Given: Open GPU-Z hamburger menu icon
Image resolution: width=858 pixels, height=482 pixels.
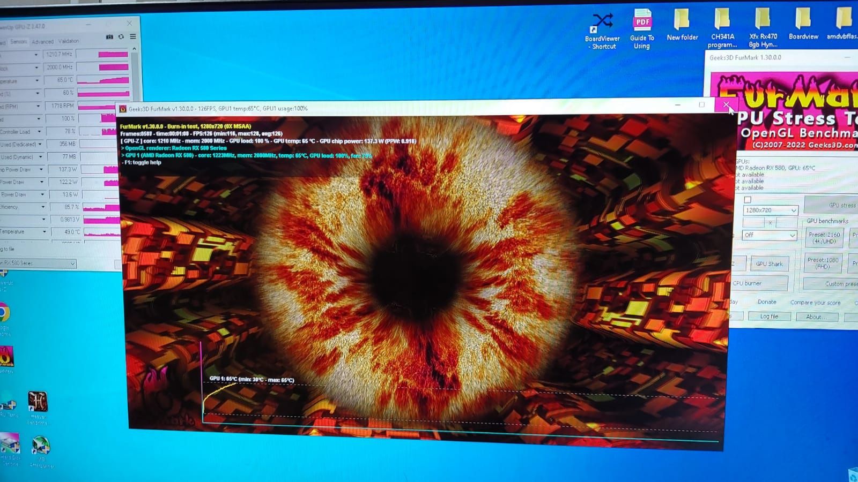Looking at the screenshot, I should tap(132, 37).
